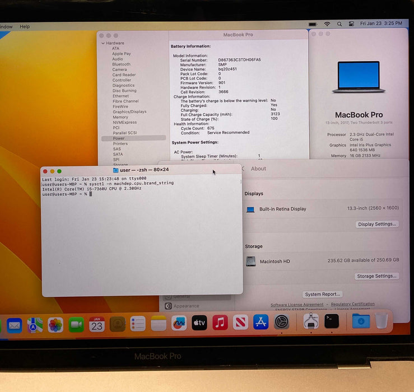Click folder icon in Terminal title bar

115,170
